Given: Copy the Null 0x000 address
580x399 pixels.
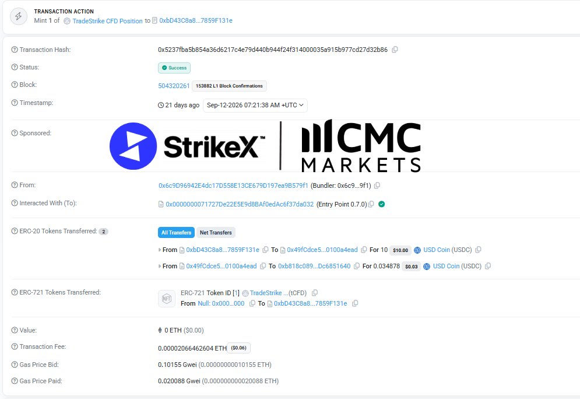Looking at the screenshot, I should [x=252, y=303].
